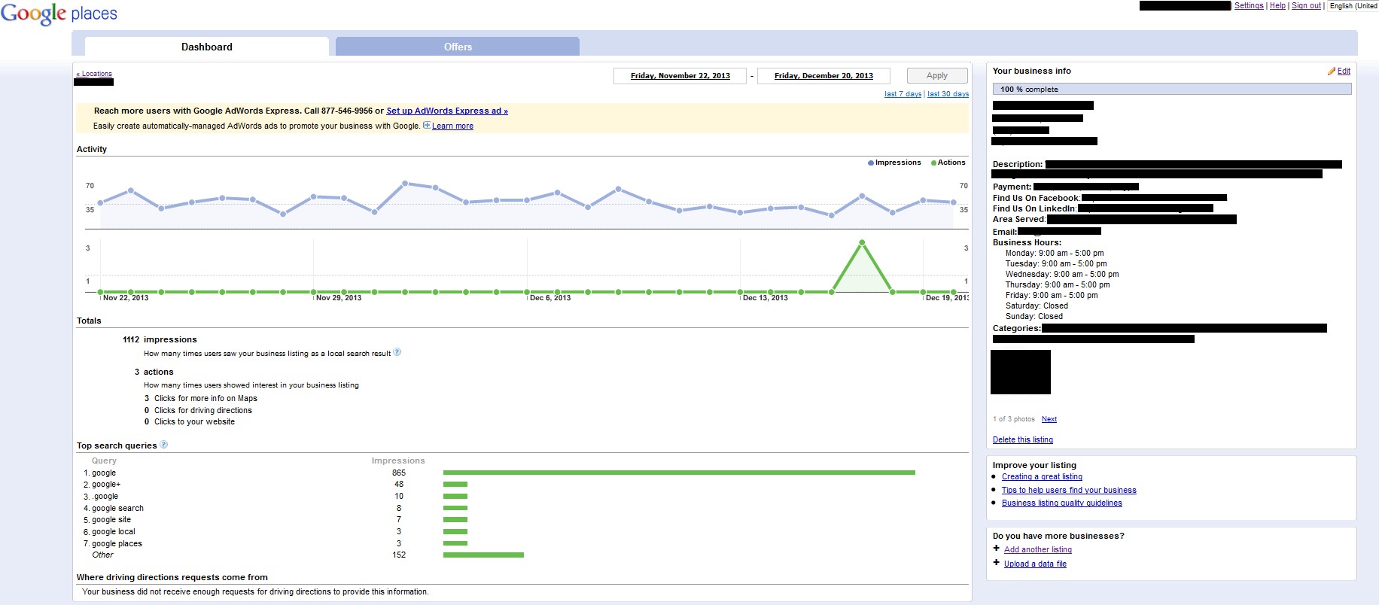The image size is (1379, 605).
Task: Click the 152 impressions value
Action: 399,555
